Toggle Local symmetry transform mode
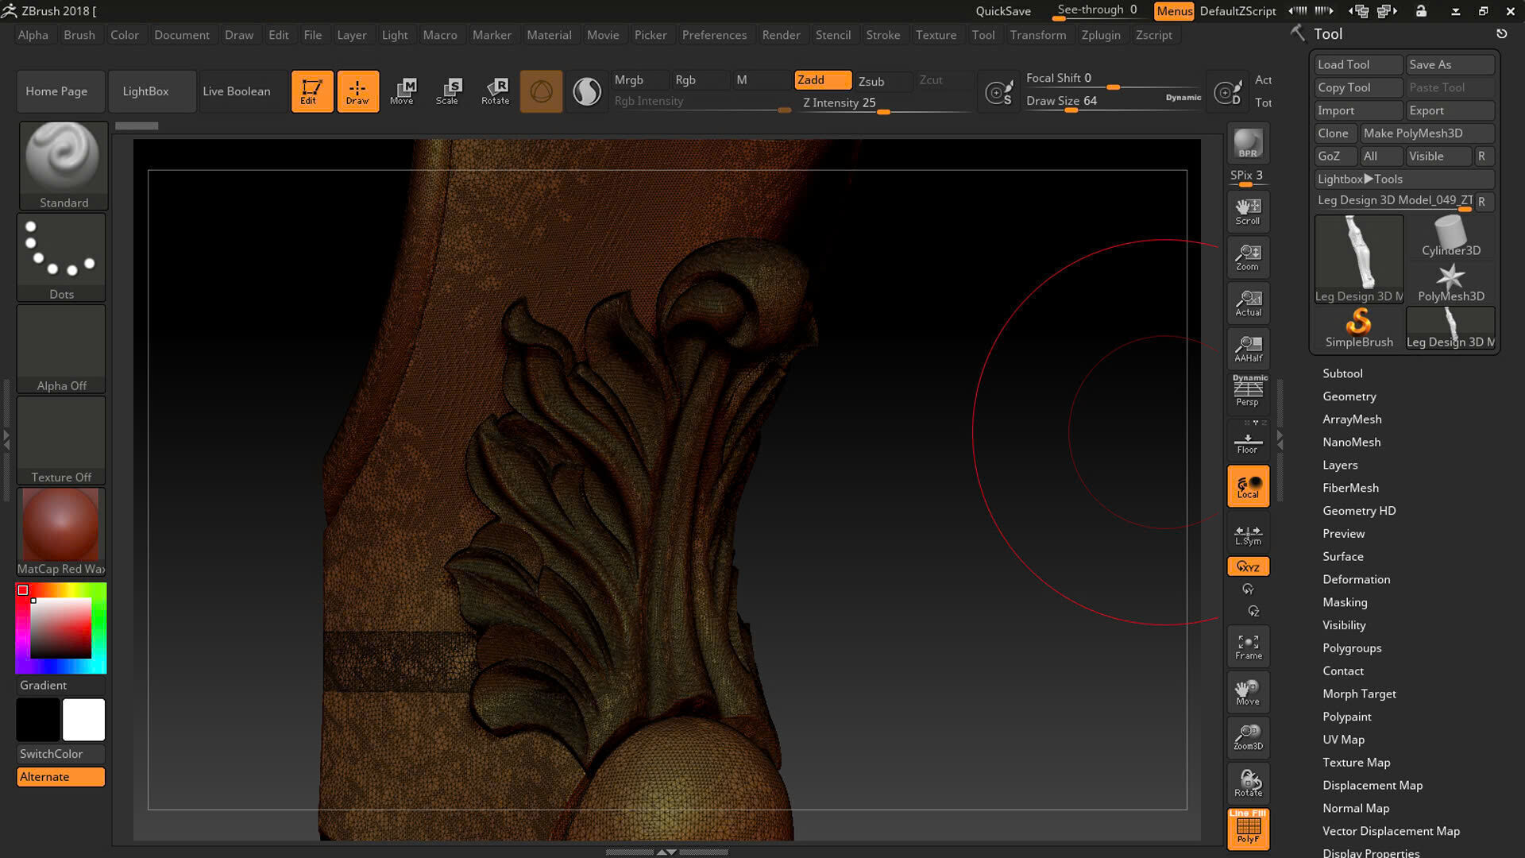Viewport: 1525px width, 858px height. pyautogui.click(x=1248, y=486)
